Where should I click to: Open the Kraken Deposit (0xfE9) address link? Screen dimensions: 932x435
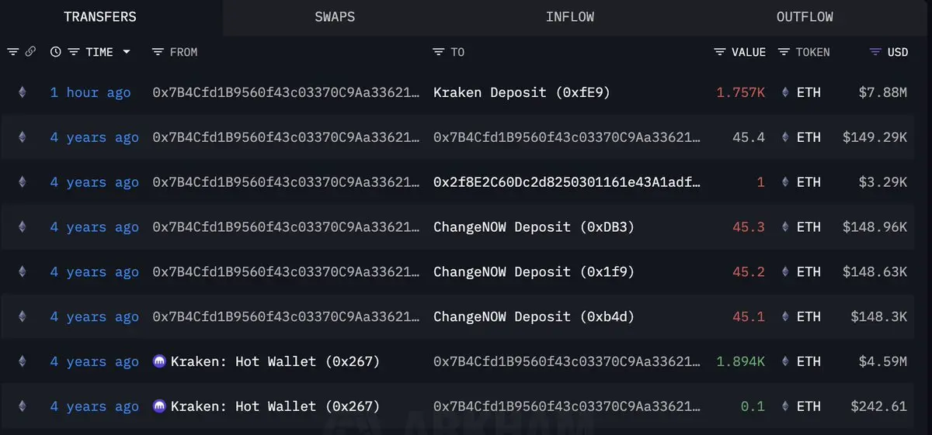[x=522, y=92]
